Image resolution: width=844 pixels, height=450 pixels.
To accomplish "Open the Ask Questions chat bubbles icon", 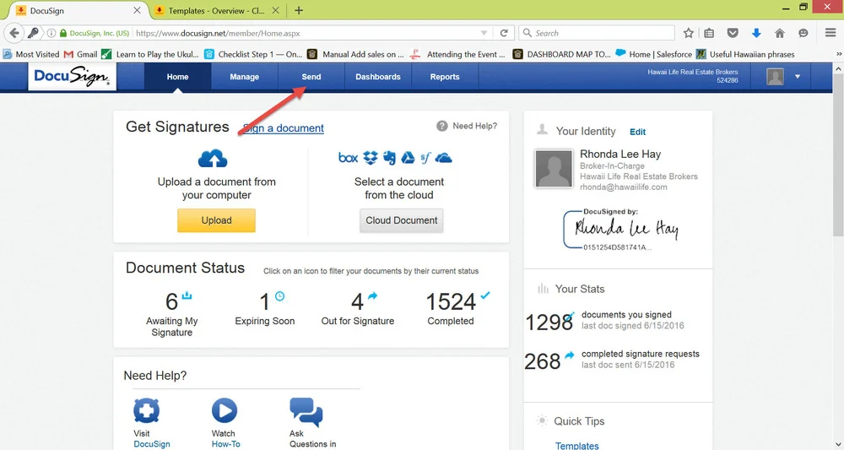I will pos(306,412).
